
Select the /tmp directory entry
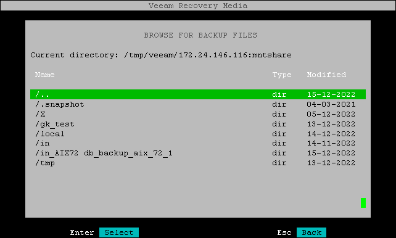click(198, 163)
